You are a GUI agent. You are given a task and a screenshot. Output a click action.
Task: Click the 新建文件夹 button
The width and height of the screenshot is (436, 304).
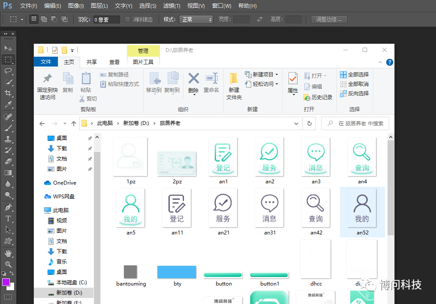pyautogui.click(x=234, y=86)
